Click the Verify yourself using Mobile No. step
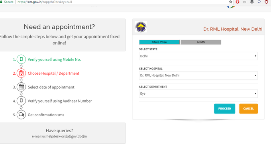Image resolution: width=271 pixels, height=145 pixels. (54, 60)
